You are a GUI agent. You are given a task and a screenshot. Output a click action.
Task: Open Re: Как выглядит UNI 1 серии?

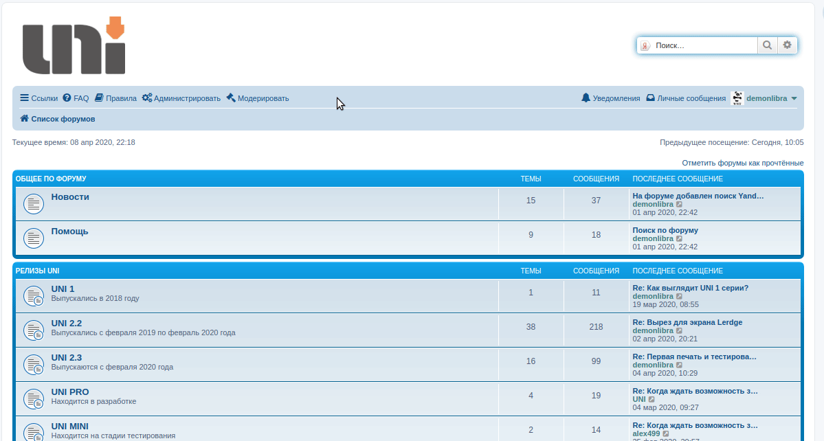pyautogui.click(x=691, y=289)
